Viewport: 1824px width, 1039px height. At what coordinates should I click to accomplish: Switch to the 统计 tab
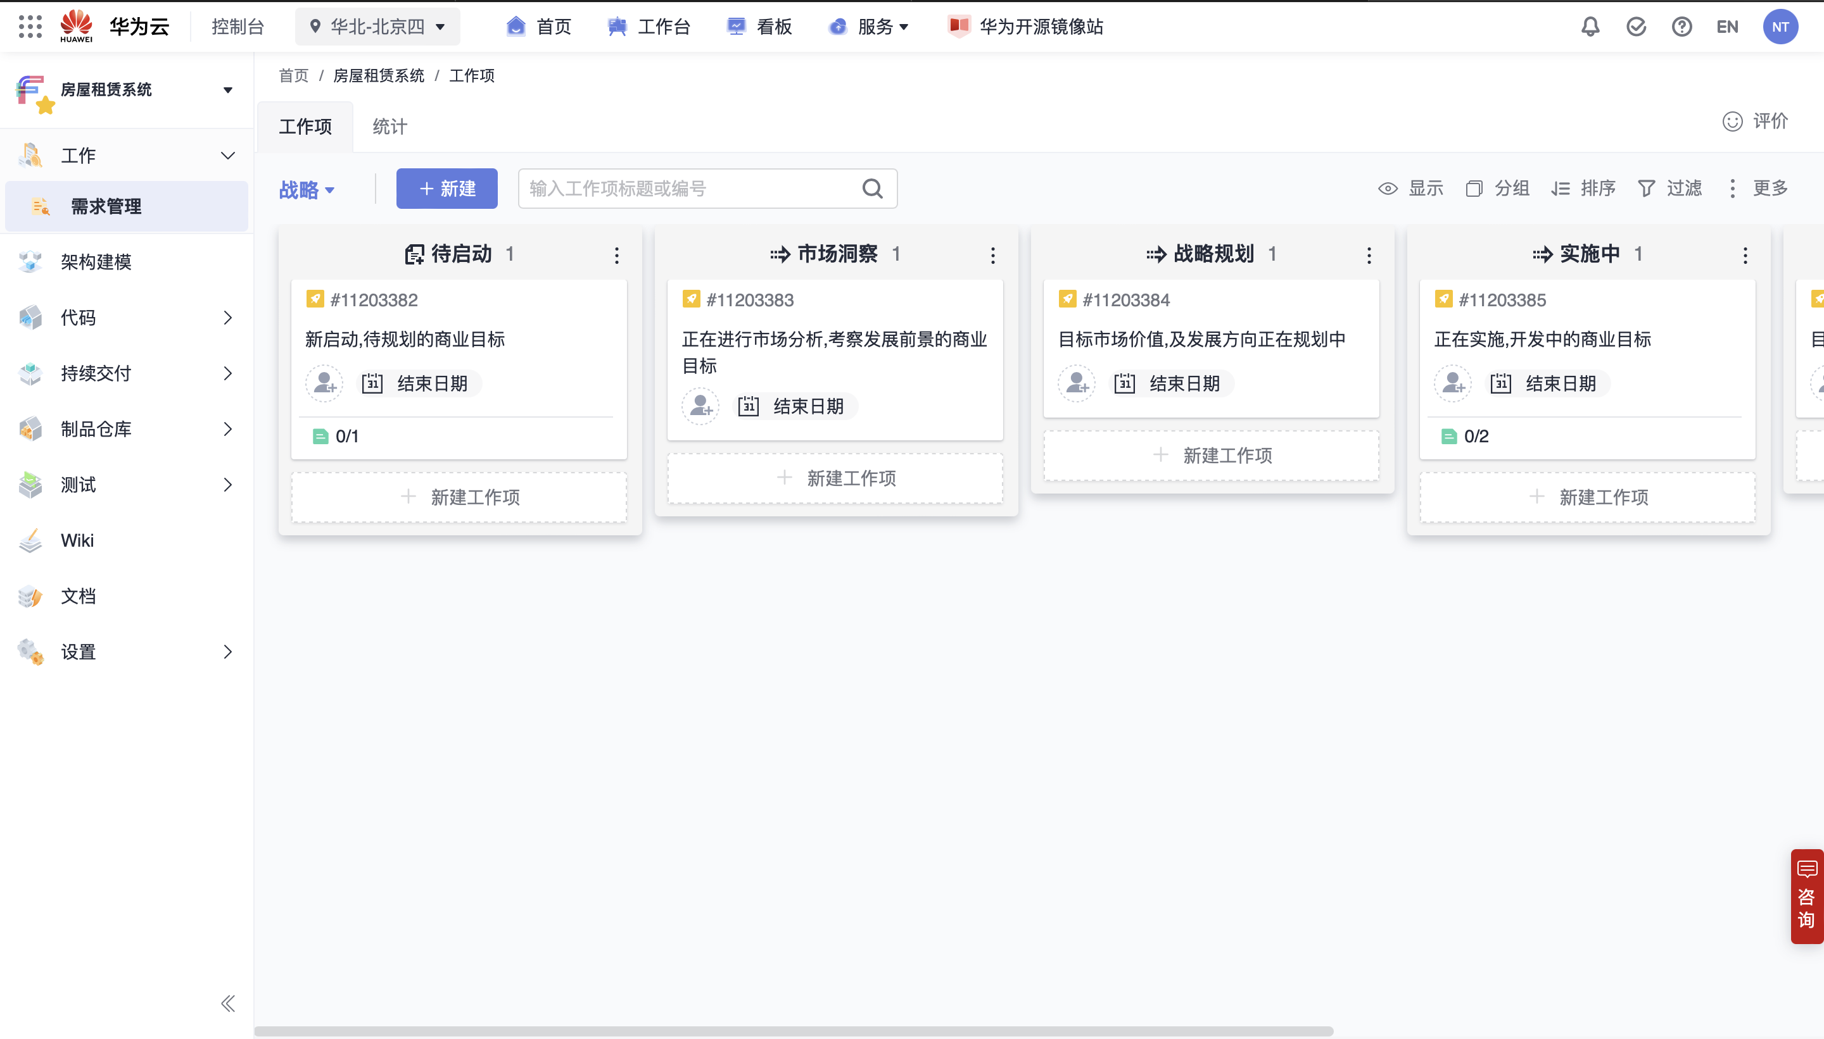389,127
